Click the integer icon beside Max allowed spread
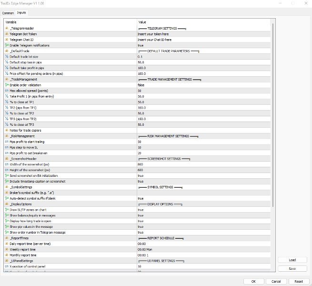This screenshot has width=312, height=286. point(7,91)
